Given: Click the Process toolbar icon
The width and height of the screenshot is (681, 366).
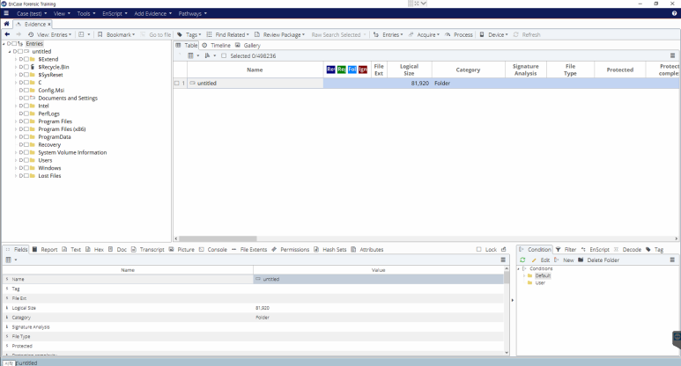Looking at the screenshot, I should pyautogui.click(x=448, y=34).
